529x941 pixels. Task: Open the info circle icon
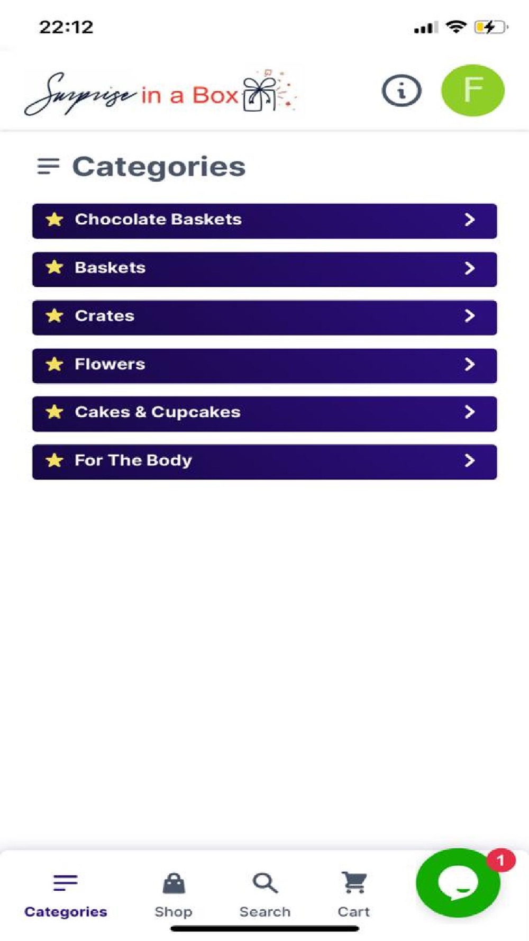(402, 91)
